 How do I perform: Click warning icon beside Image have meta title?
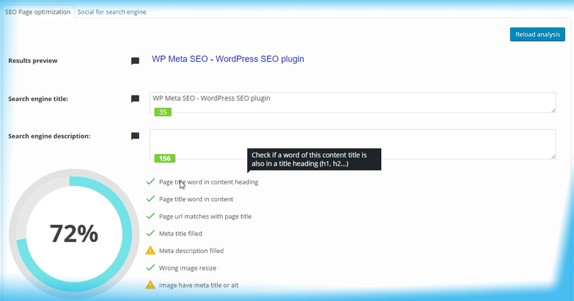pos(150,285)
